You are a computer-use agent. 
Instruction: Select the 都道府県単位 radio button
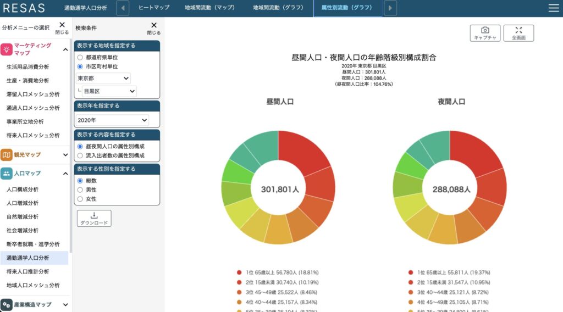[80, 57]
